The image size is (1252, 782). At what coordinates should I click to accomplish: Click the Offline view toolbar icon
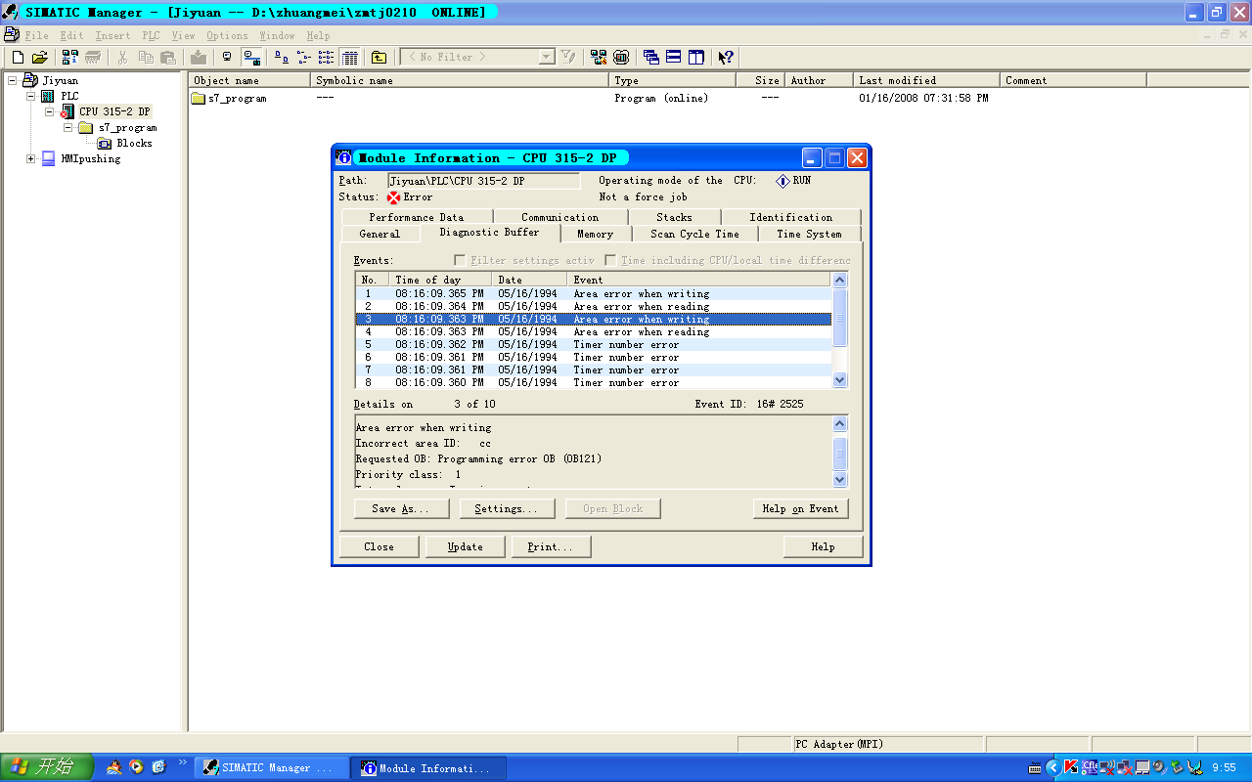(x=228, y=58)
